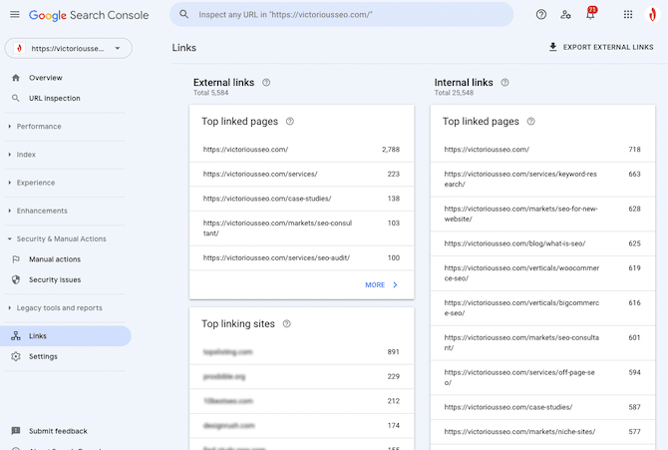Open the Help question mark icon
Screen dimensions: 668x450
point(541,15)
